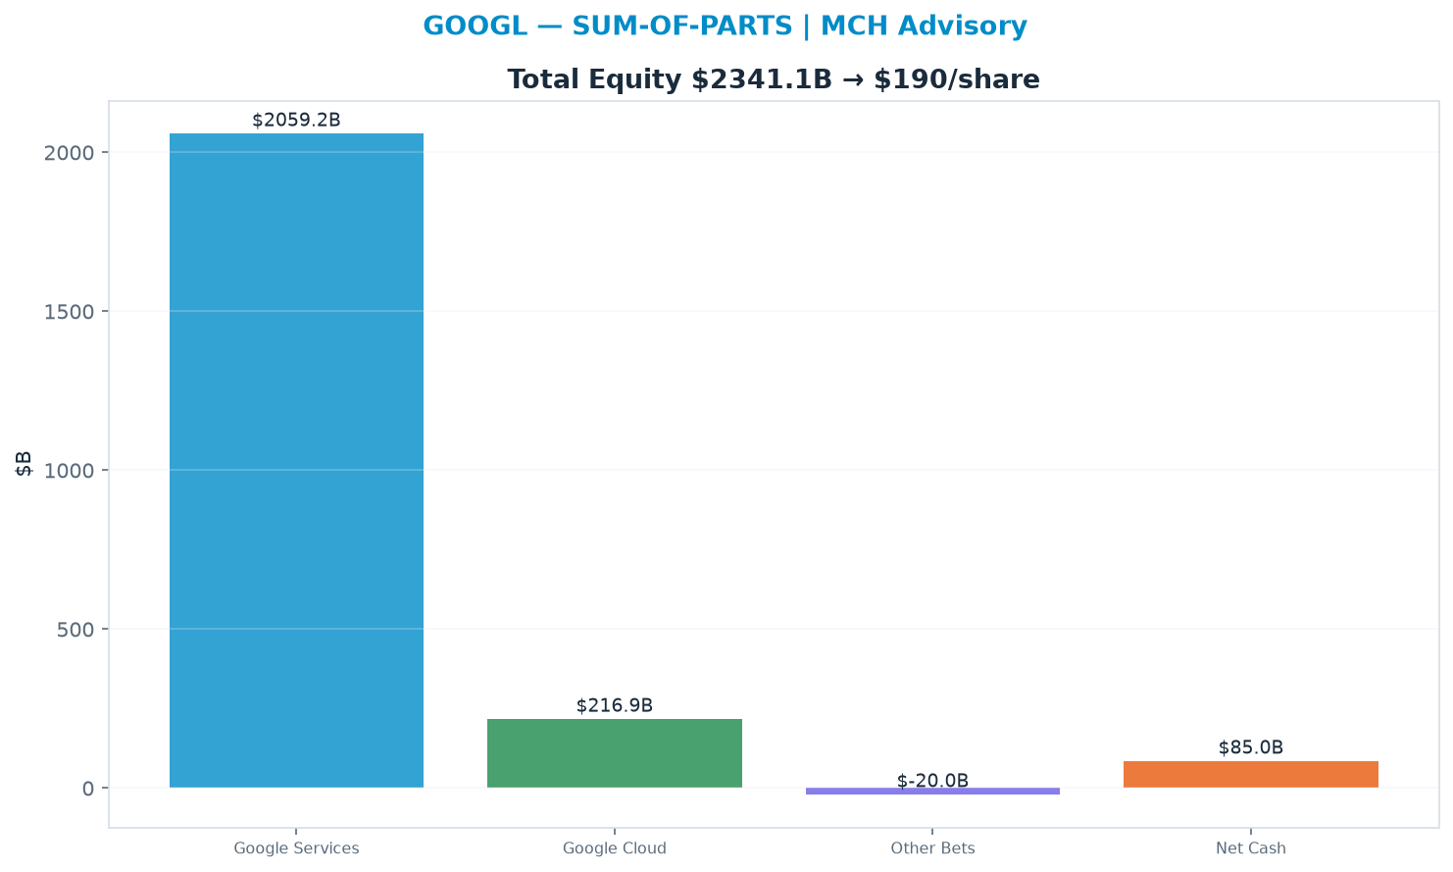Click the orange Net Cash bar
1453x872 pixels.
coord(1251,774)
